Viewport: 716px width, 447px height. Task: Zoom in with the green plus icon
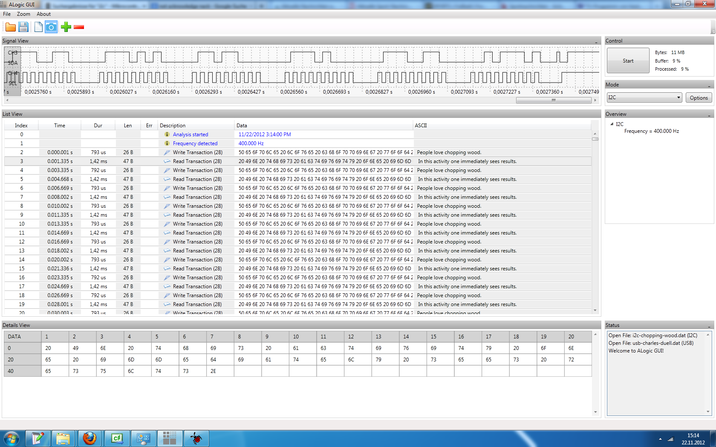click(66, 27)
